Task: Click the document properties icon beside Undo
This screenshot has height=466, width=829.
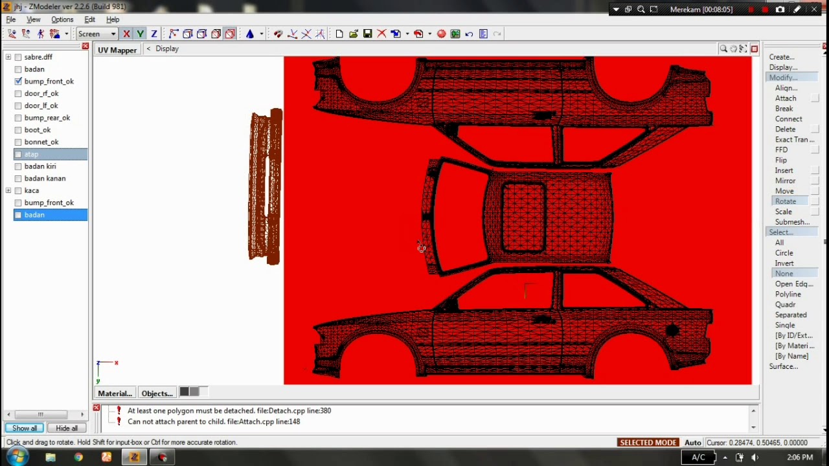Action: 484,34
